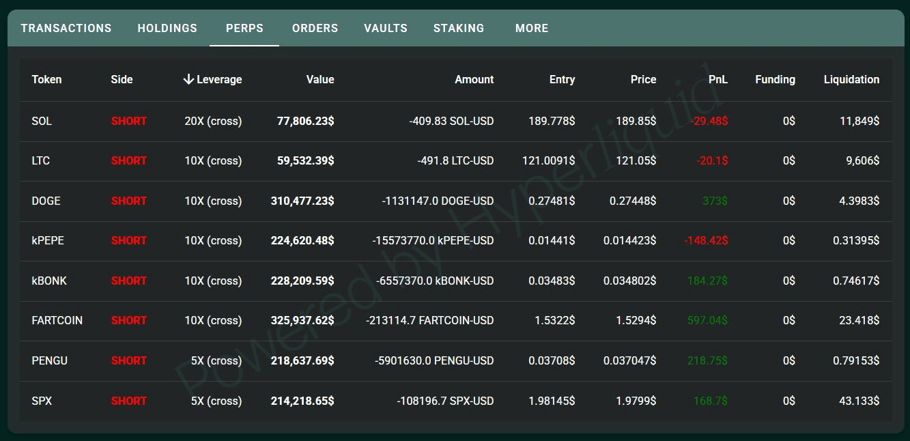The image size is (910, 441).
Task: Click the sort arrow beside Leverage
Action: click(188, 79)
